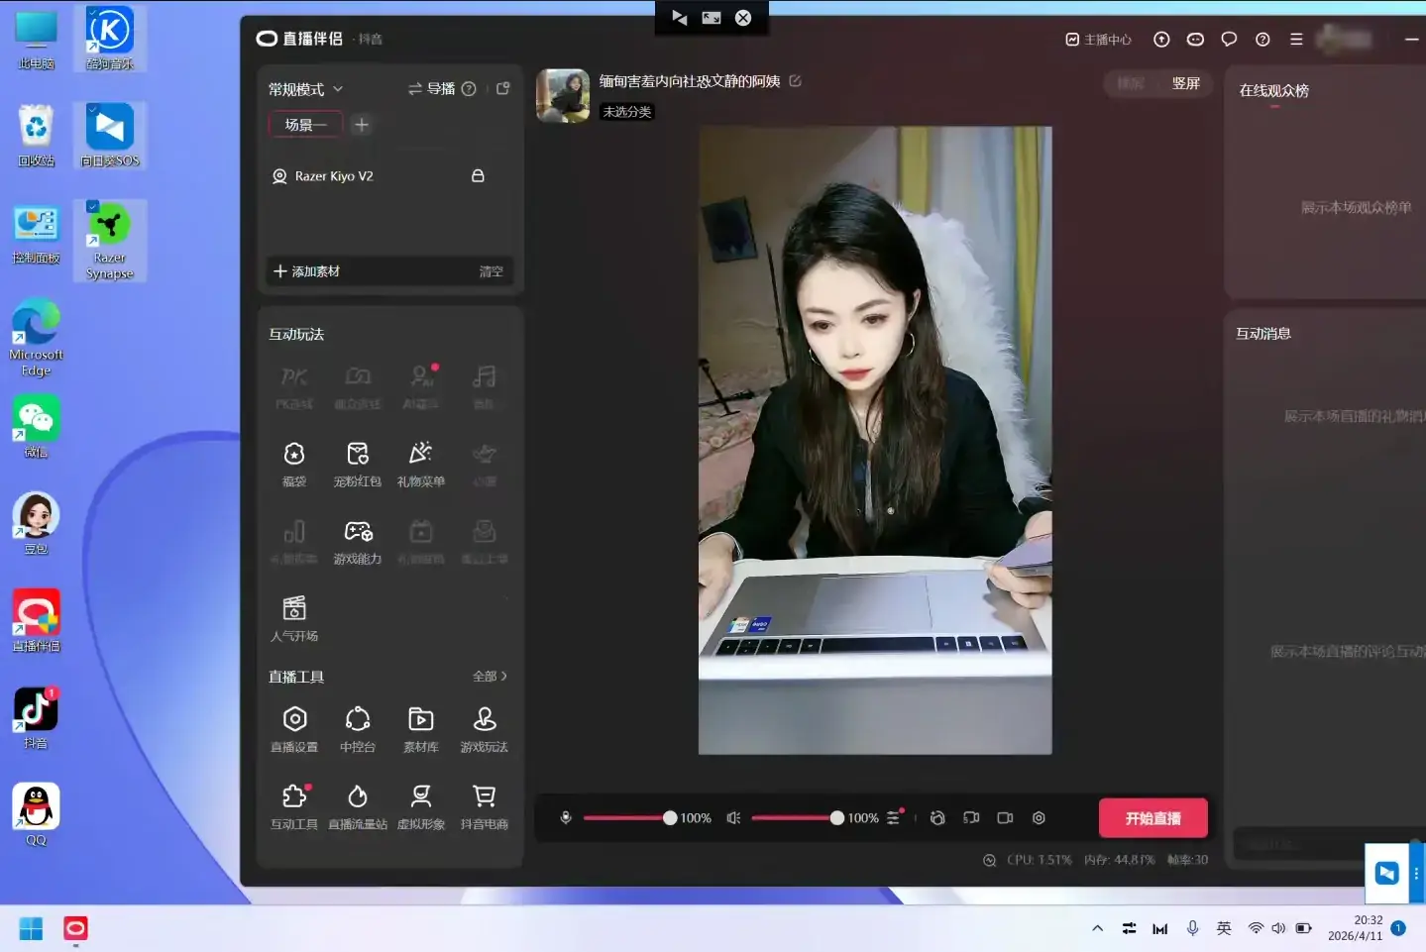The image size is (1426, 952).
Task: Mute the microphone input
Action: point(566,818)
